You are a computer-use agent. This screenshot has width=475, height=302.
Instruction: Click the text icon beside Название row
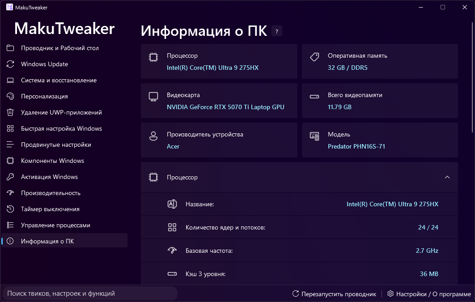coord(172,204)
